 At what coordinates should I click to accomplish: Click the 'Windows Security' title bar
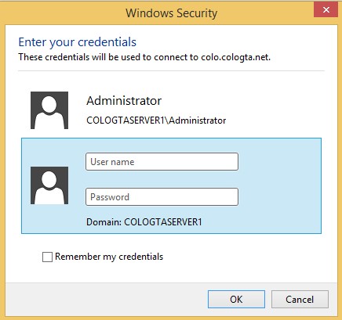click(x=171, y=13)
